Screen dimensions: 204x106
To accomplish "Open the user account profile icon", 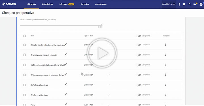I will [x=201, y=4].
